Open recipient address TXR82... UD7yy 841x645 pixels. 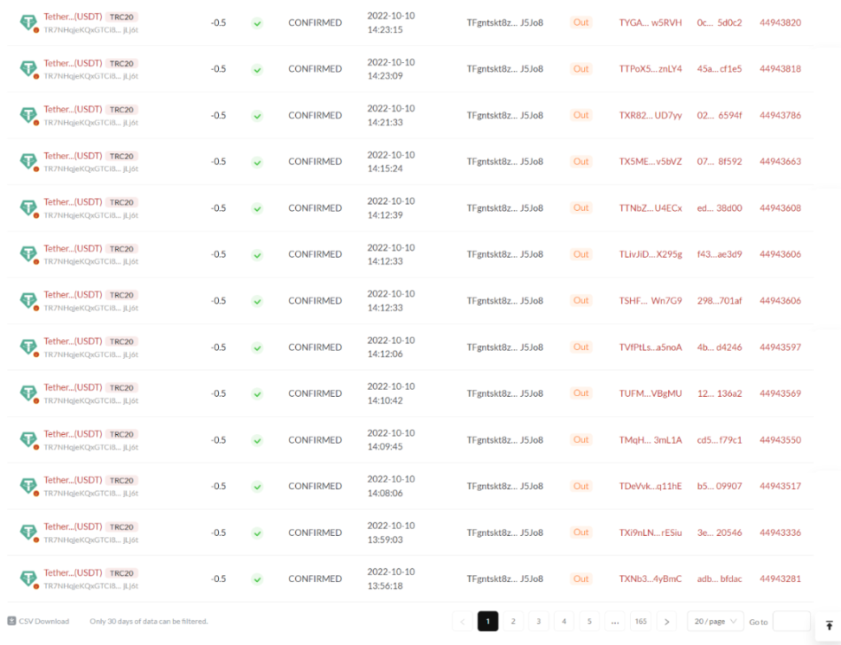click(x=651, y=115)
